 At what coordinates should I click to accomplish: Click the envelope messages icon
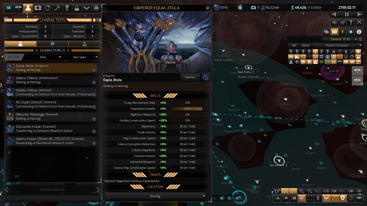tap(334, 32)
